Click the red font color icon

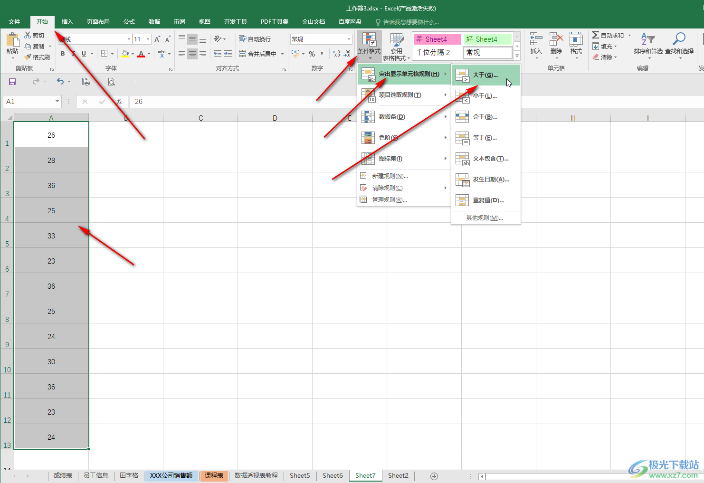pyautogui.click(x=141, y=54)
